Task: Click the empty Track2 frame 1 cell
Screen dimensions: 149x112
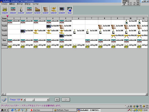Action: [x=14, y=27]
